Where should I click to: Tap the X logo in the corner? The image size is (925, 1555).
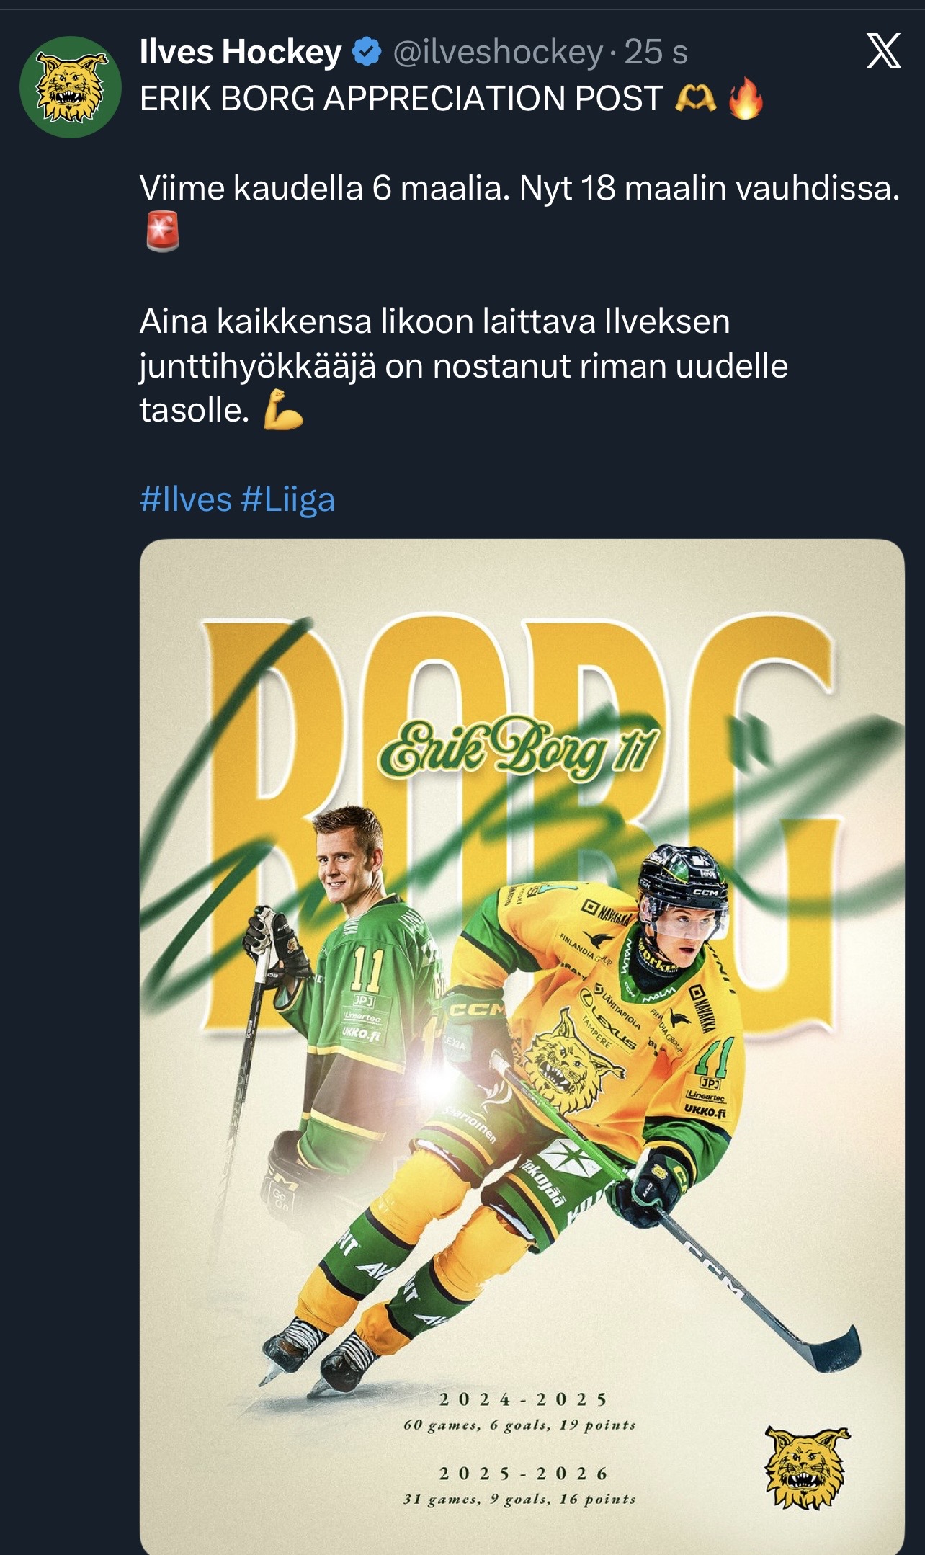pyautogui.click(x=883, y=51)
